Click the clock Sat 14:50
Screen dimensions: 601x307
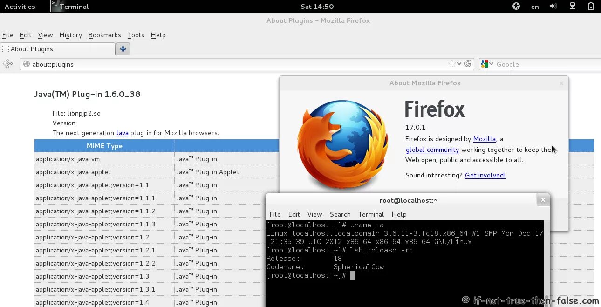pos(317,7)
